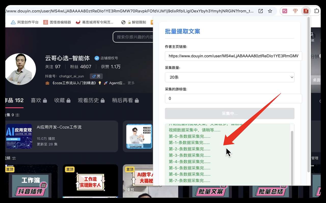Click the disabled 采集中 button
Screen dimensions: 326x203
229,113
